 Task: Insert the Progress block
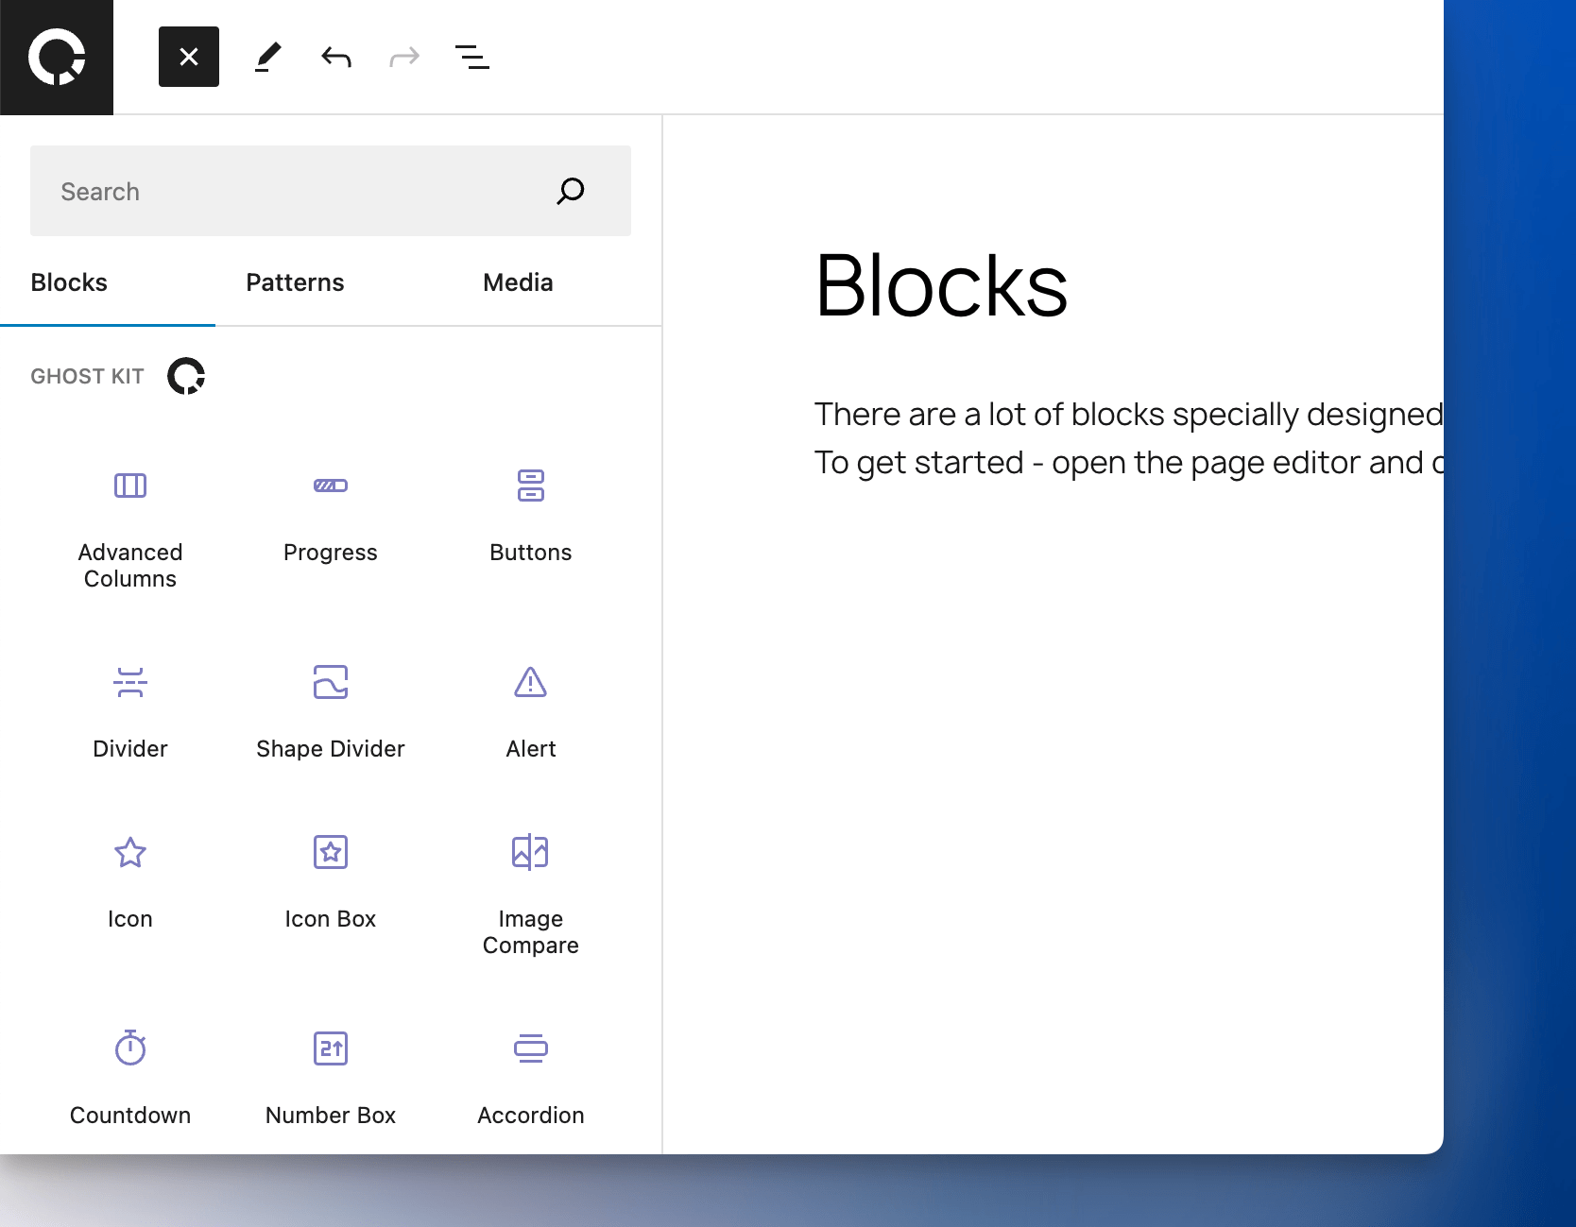tap(331, 516)
